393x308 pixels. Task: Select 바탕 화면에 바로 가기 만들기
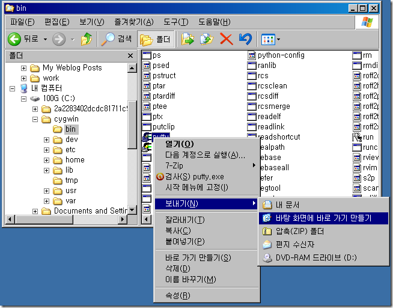pos(323,218)
